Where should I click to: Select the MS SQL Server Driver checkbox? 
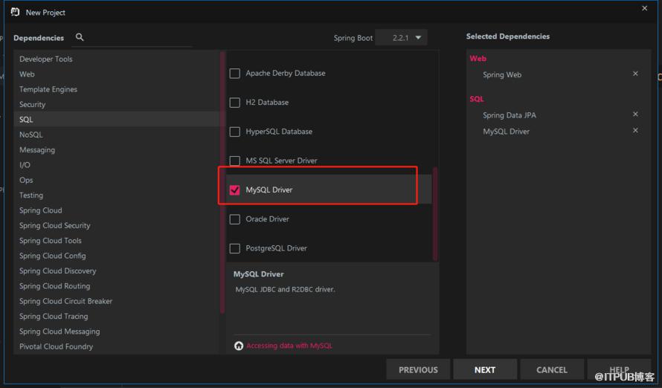pos(235,161)
